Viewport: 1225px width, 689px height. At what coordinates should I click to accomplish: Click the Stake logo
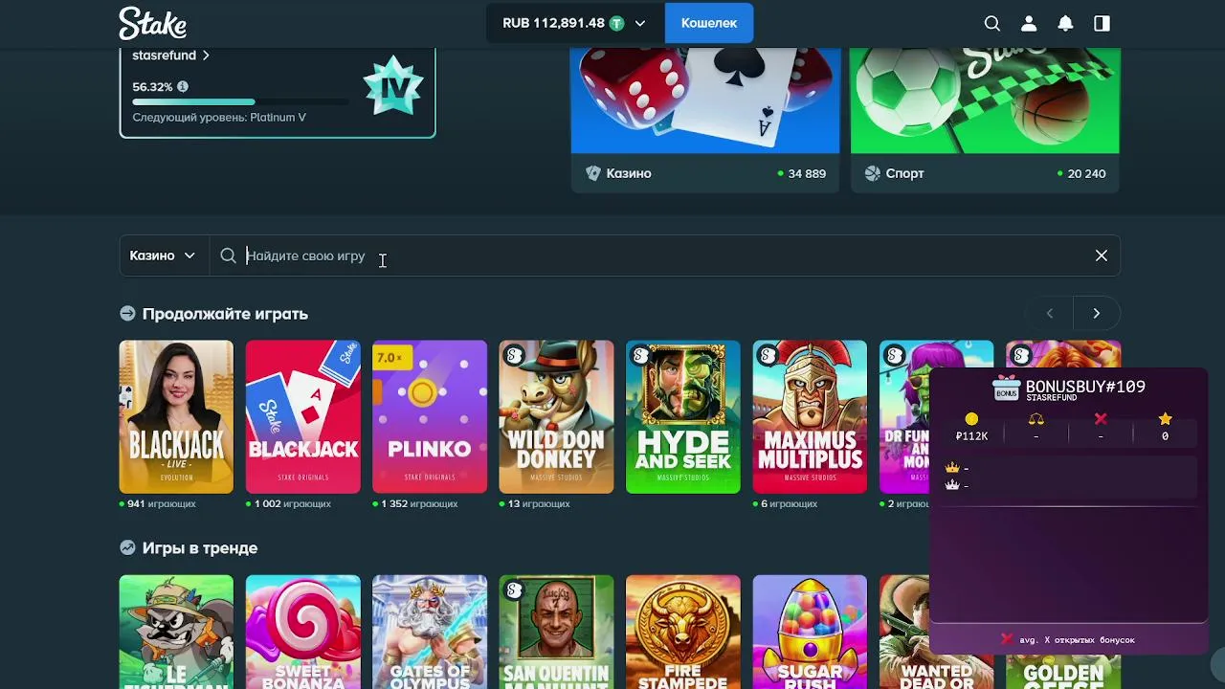tap(152, 23)
